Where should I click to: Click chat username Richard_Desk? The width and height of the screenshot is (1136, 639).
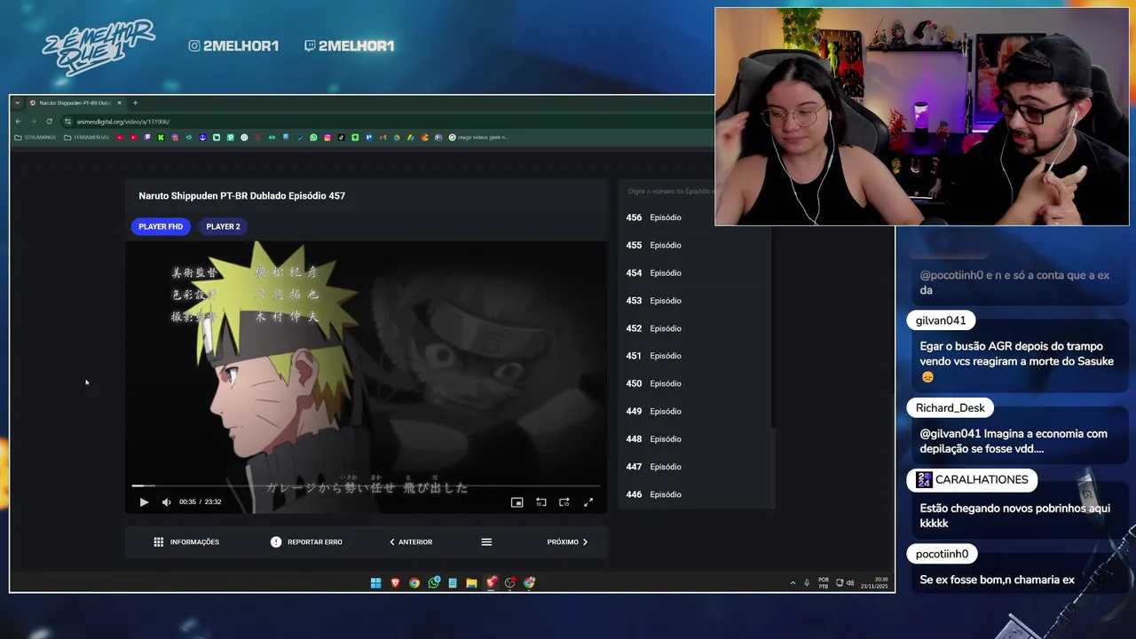(x=950, y=408)
